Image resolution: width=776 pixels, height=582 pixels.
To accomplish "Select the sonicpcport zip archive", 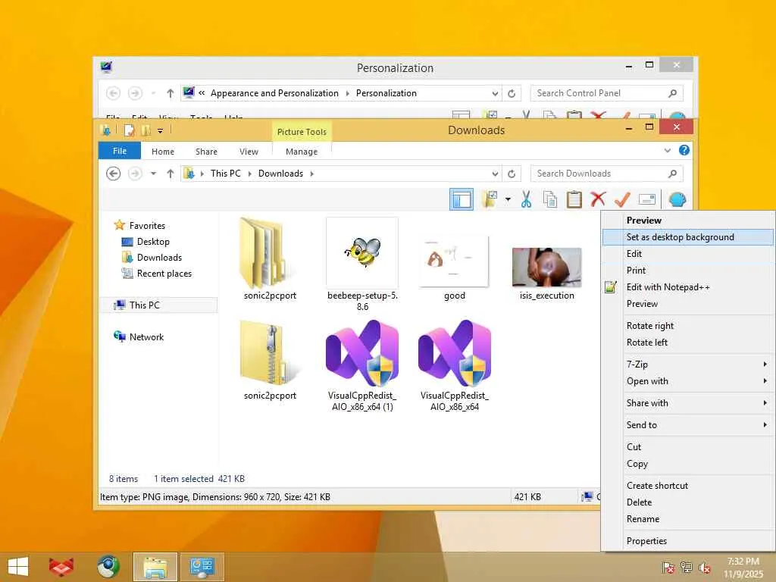I will 270,360.
